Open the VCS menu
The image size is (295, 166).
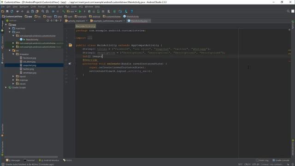click(81, 6)
